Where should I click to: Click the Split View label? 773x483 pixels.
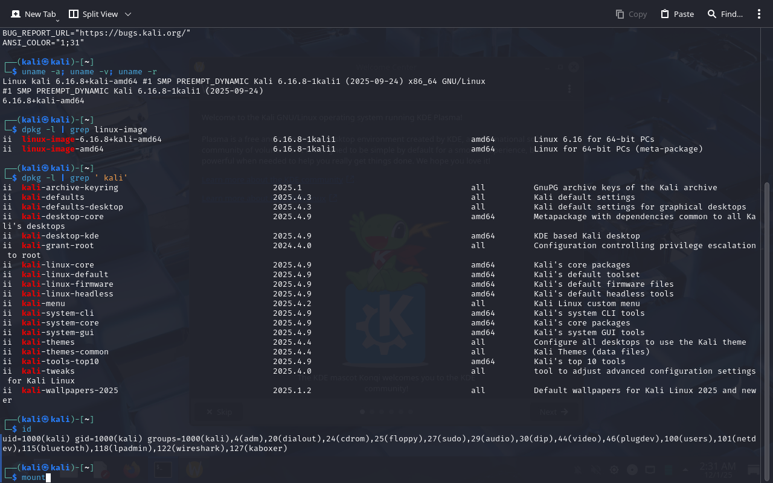[x=100, y=14]
